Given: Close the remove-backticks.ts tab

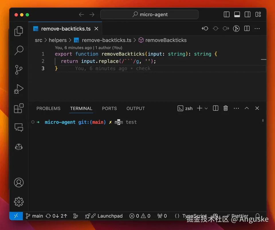Looking at the screenshot, I should [96, 29].
